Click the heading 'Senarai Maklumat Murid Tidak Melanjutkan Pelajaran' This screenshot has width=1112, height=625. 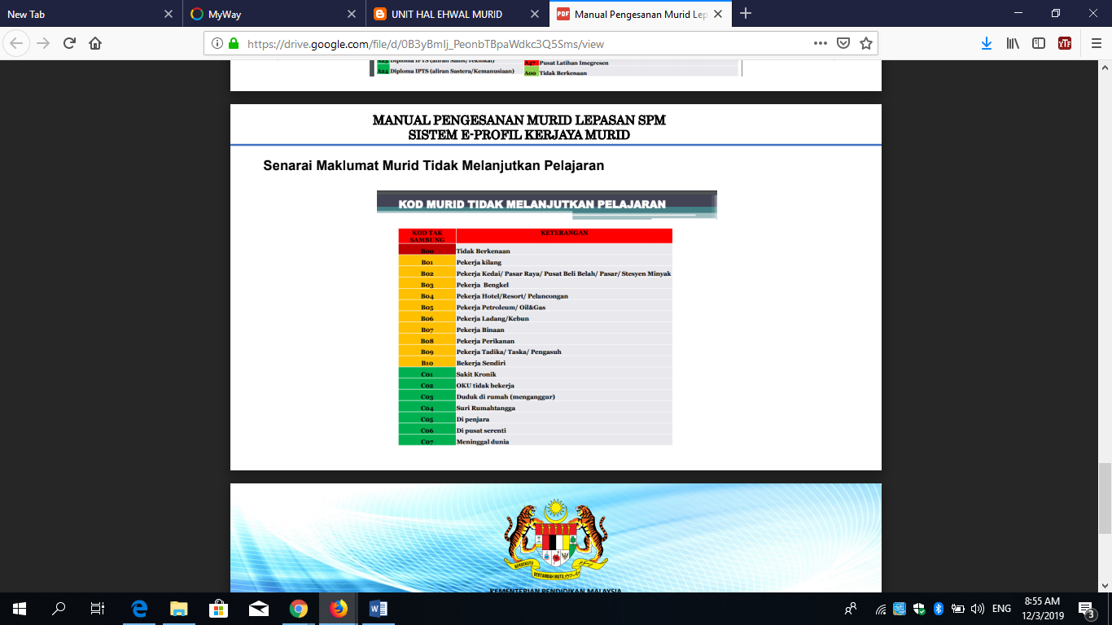coord(433,166)
